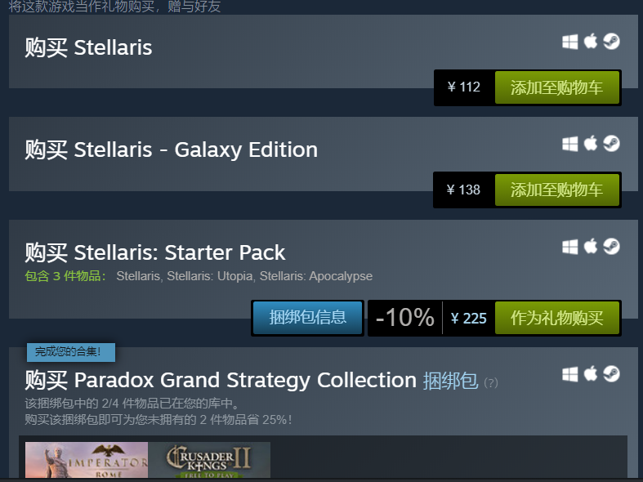Click Steam icon for Starter Pack
Viewport: 643px width, 482px height.
[x=611, y=246]
